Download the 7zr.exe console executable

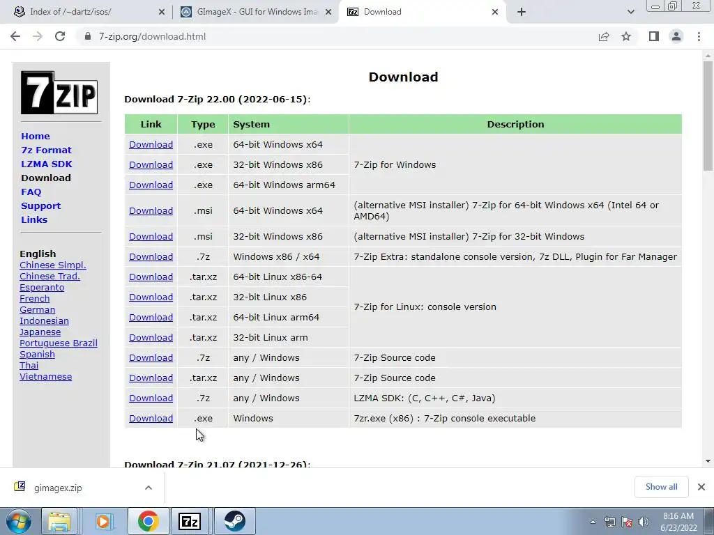(x=151, y=418)
